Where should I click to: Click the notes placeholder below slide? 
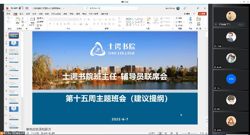tap(38, 129)
